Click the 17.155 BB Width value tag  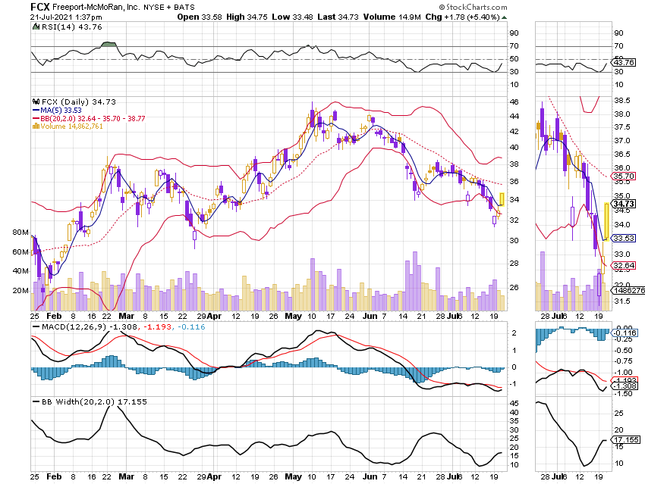pos(626,439)
